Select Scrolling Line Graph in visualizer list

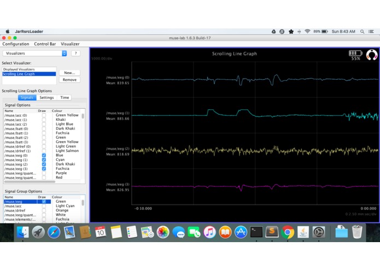tap(29, 74)
